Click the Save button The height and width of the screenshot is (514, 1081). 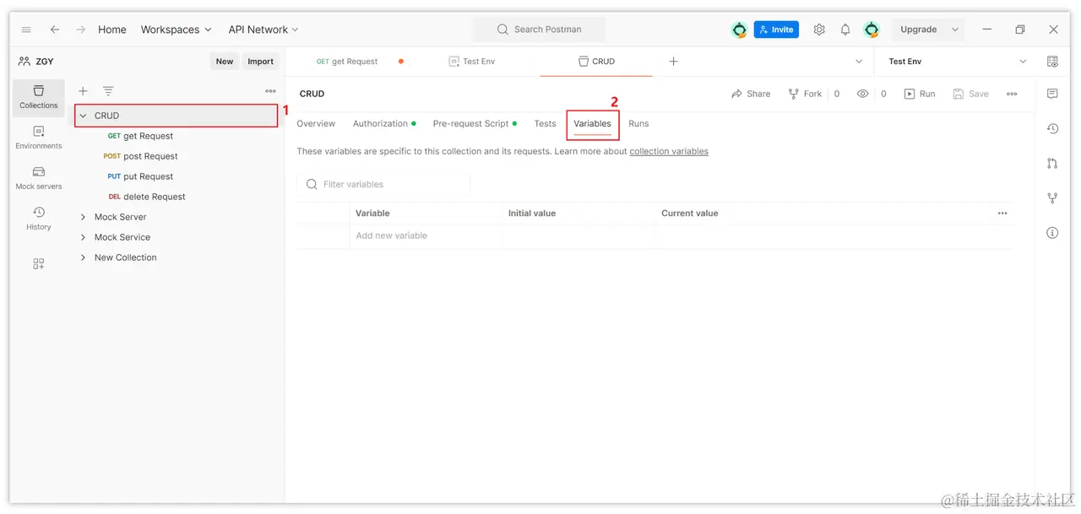pyautogui.click(x=970, y=94)
